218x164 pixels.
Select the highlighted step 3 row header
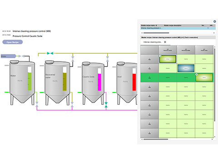click(x=149, y=77)
